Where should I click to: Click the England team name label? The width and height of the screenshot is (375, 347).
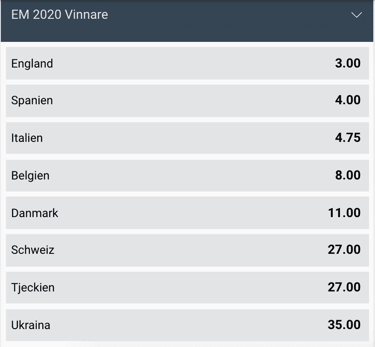(32, 64)
